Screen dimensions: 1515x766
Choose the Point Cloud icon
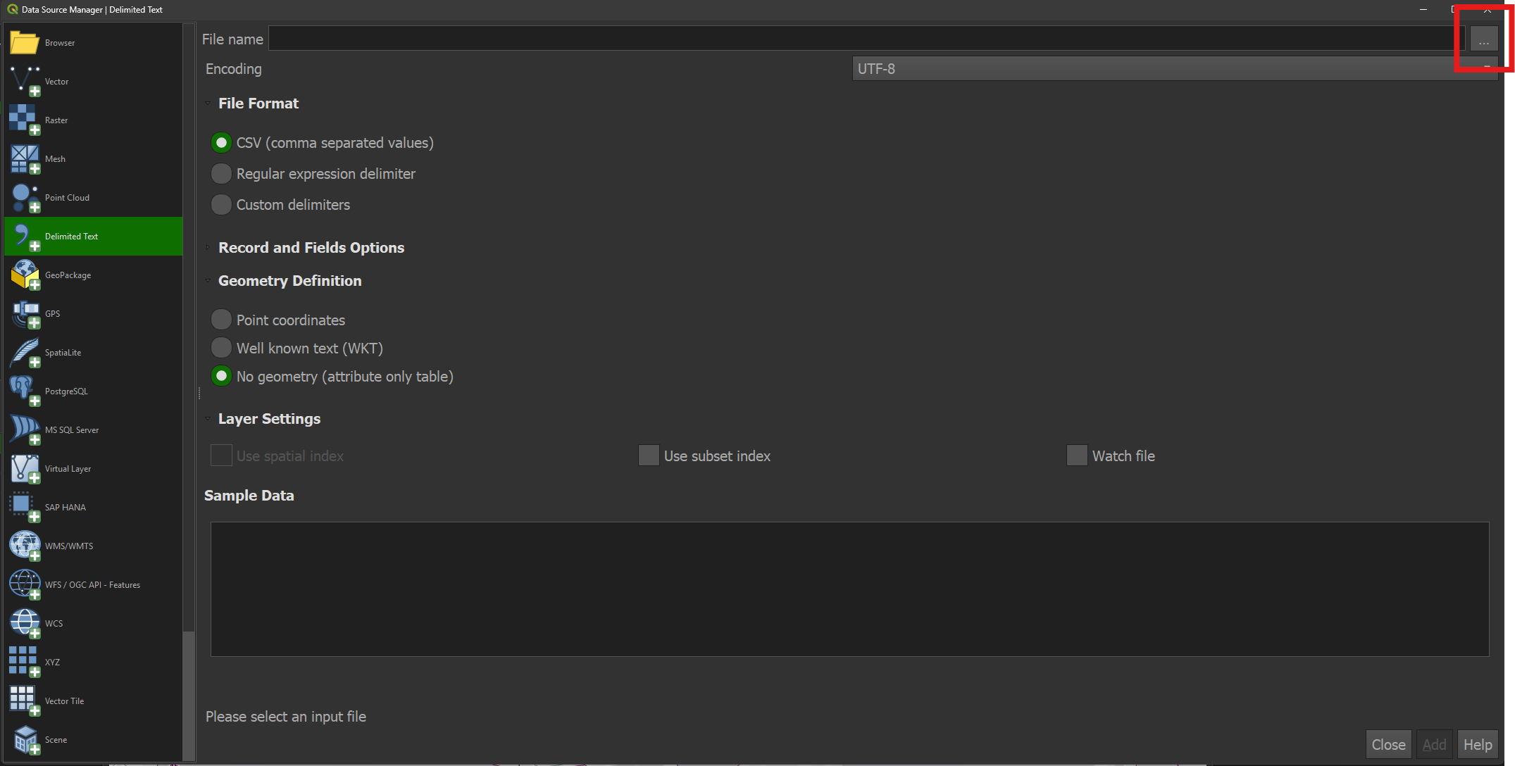pyautogui.click(x=25, y=197)
